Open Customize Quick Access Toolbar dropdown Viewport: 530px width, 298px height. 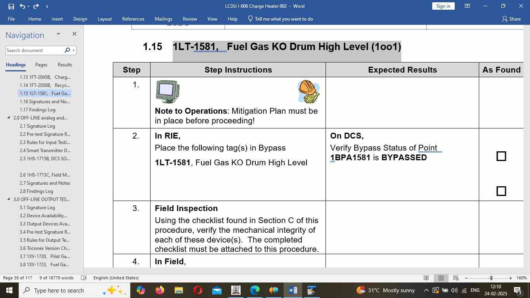47,6
